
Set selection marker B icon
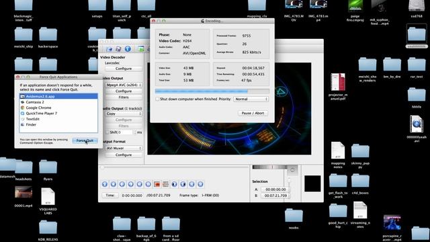tap(166, 184)
